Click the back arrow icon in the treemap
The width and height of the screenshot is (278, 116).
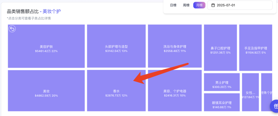click(x=12, y=29)
